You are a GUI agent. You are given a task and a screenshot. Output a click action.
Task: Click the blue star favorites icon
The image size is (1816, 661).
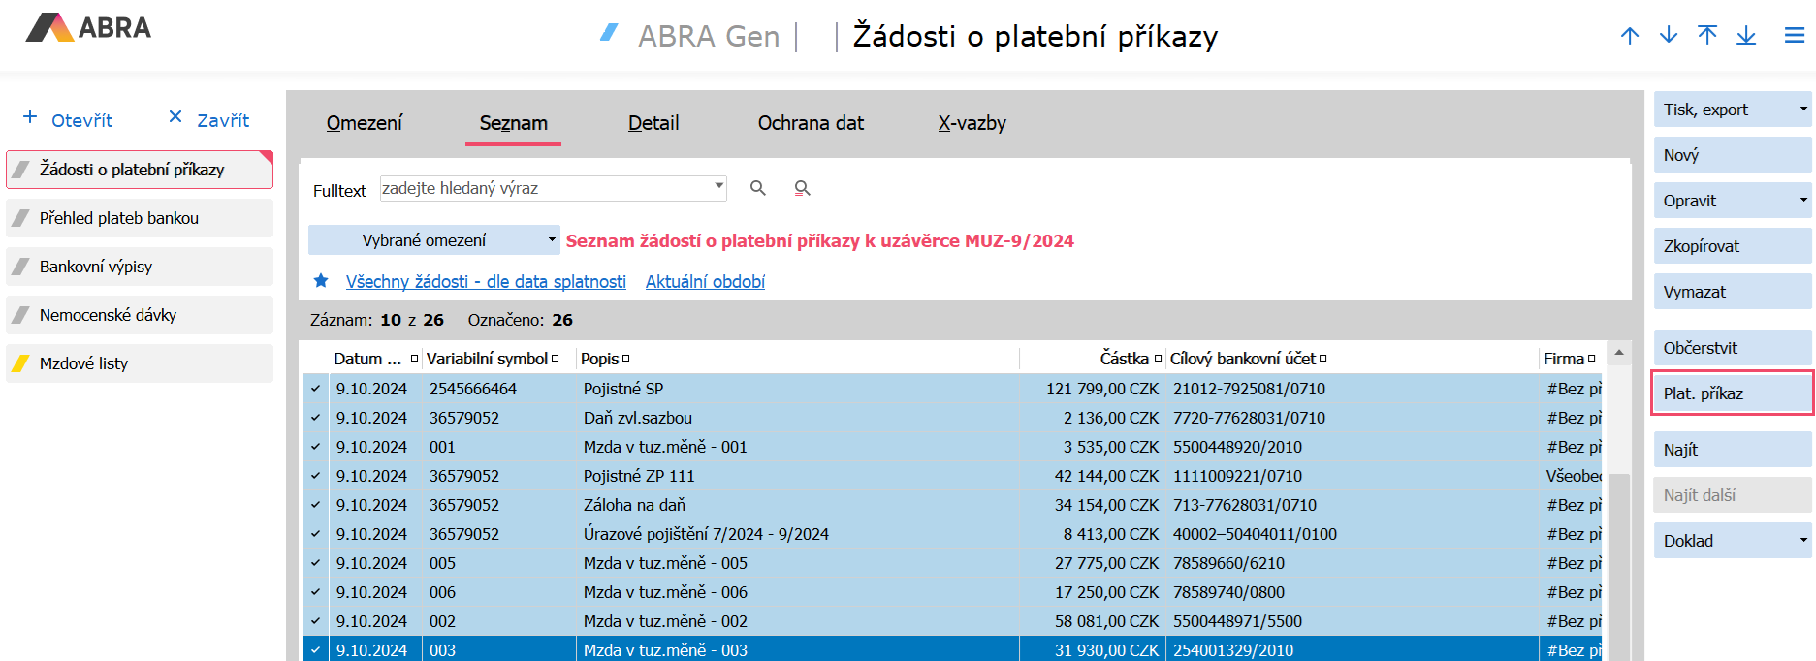pyautogui.click(x=321, y=281)
